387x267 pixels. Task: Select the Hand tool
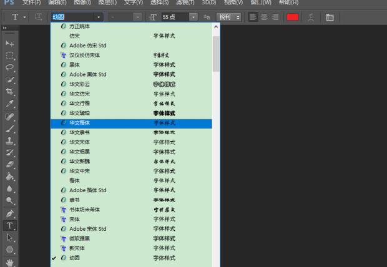pos(9,262)
